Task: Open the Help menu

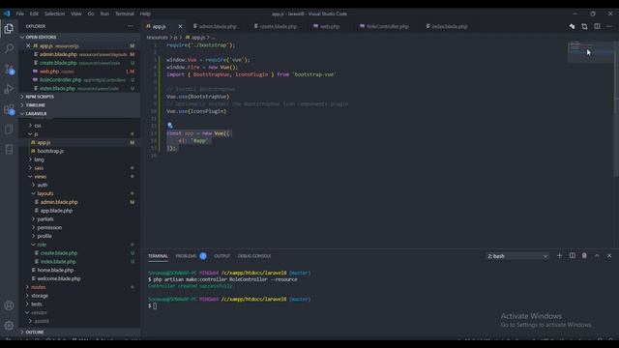Action: [145, 14]
